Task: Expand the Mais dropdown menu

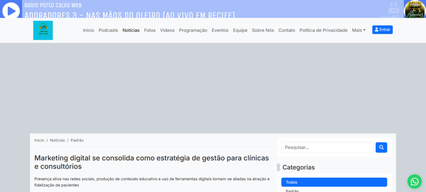Action: click(x=359, y=30)
